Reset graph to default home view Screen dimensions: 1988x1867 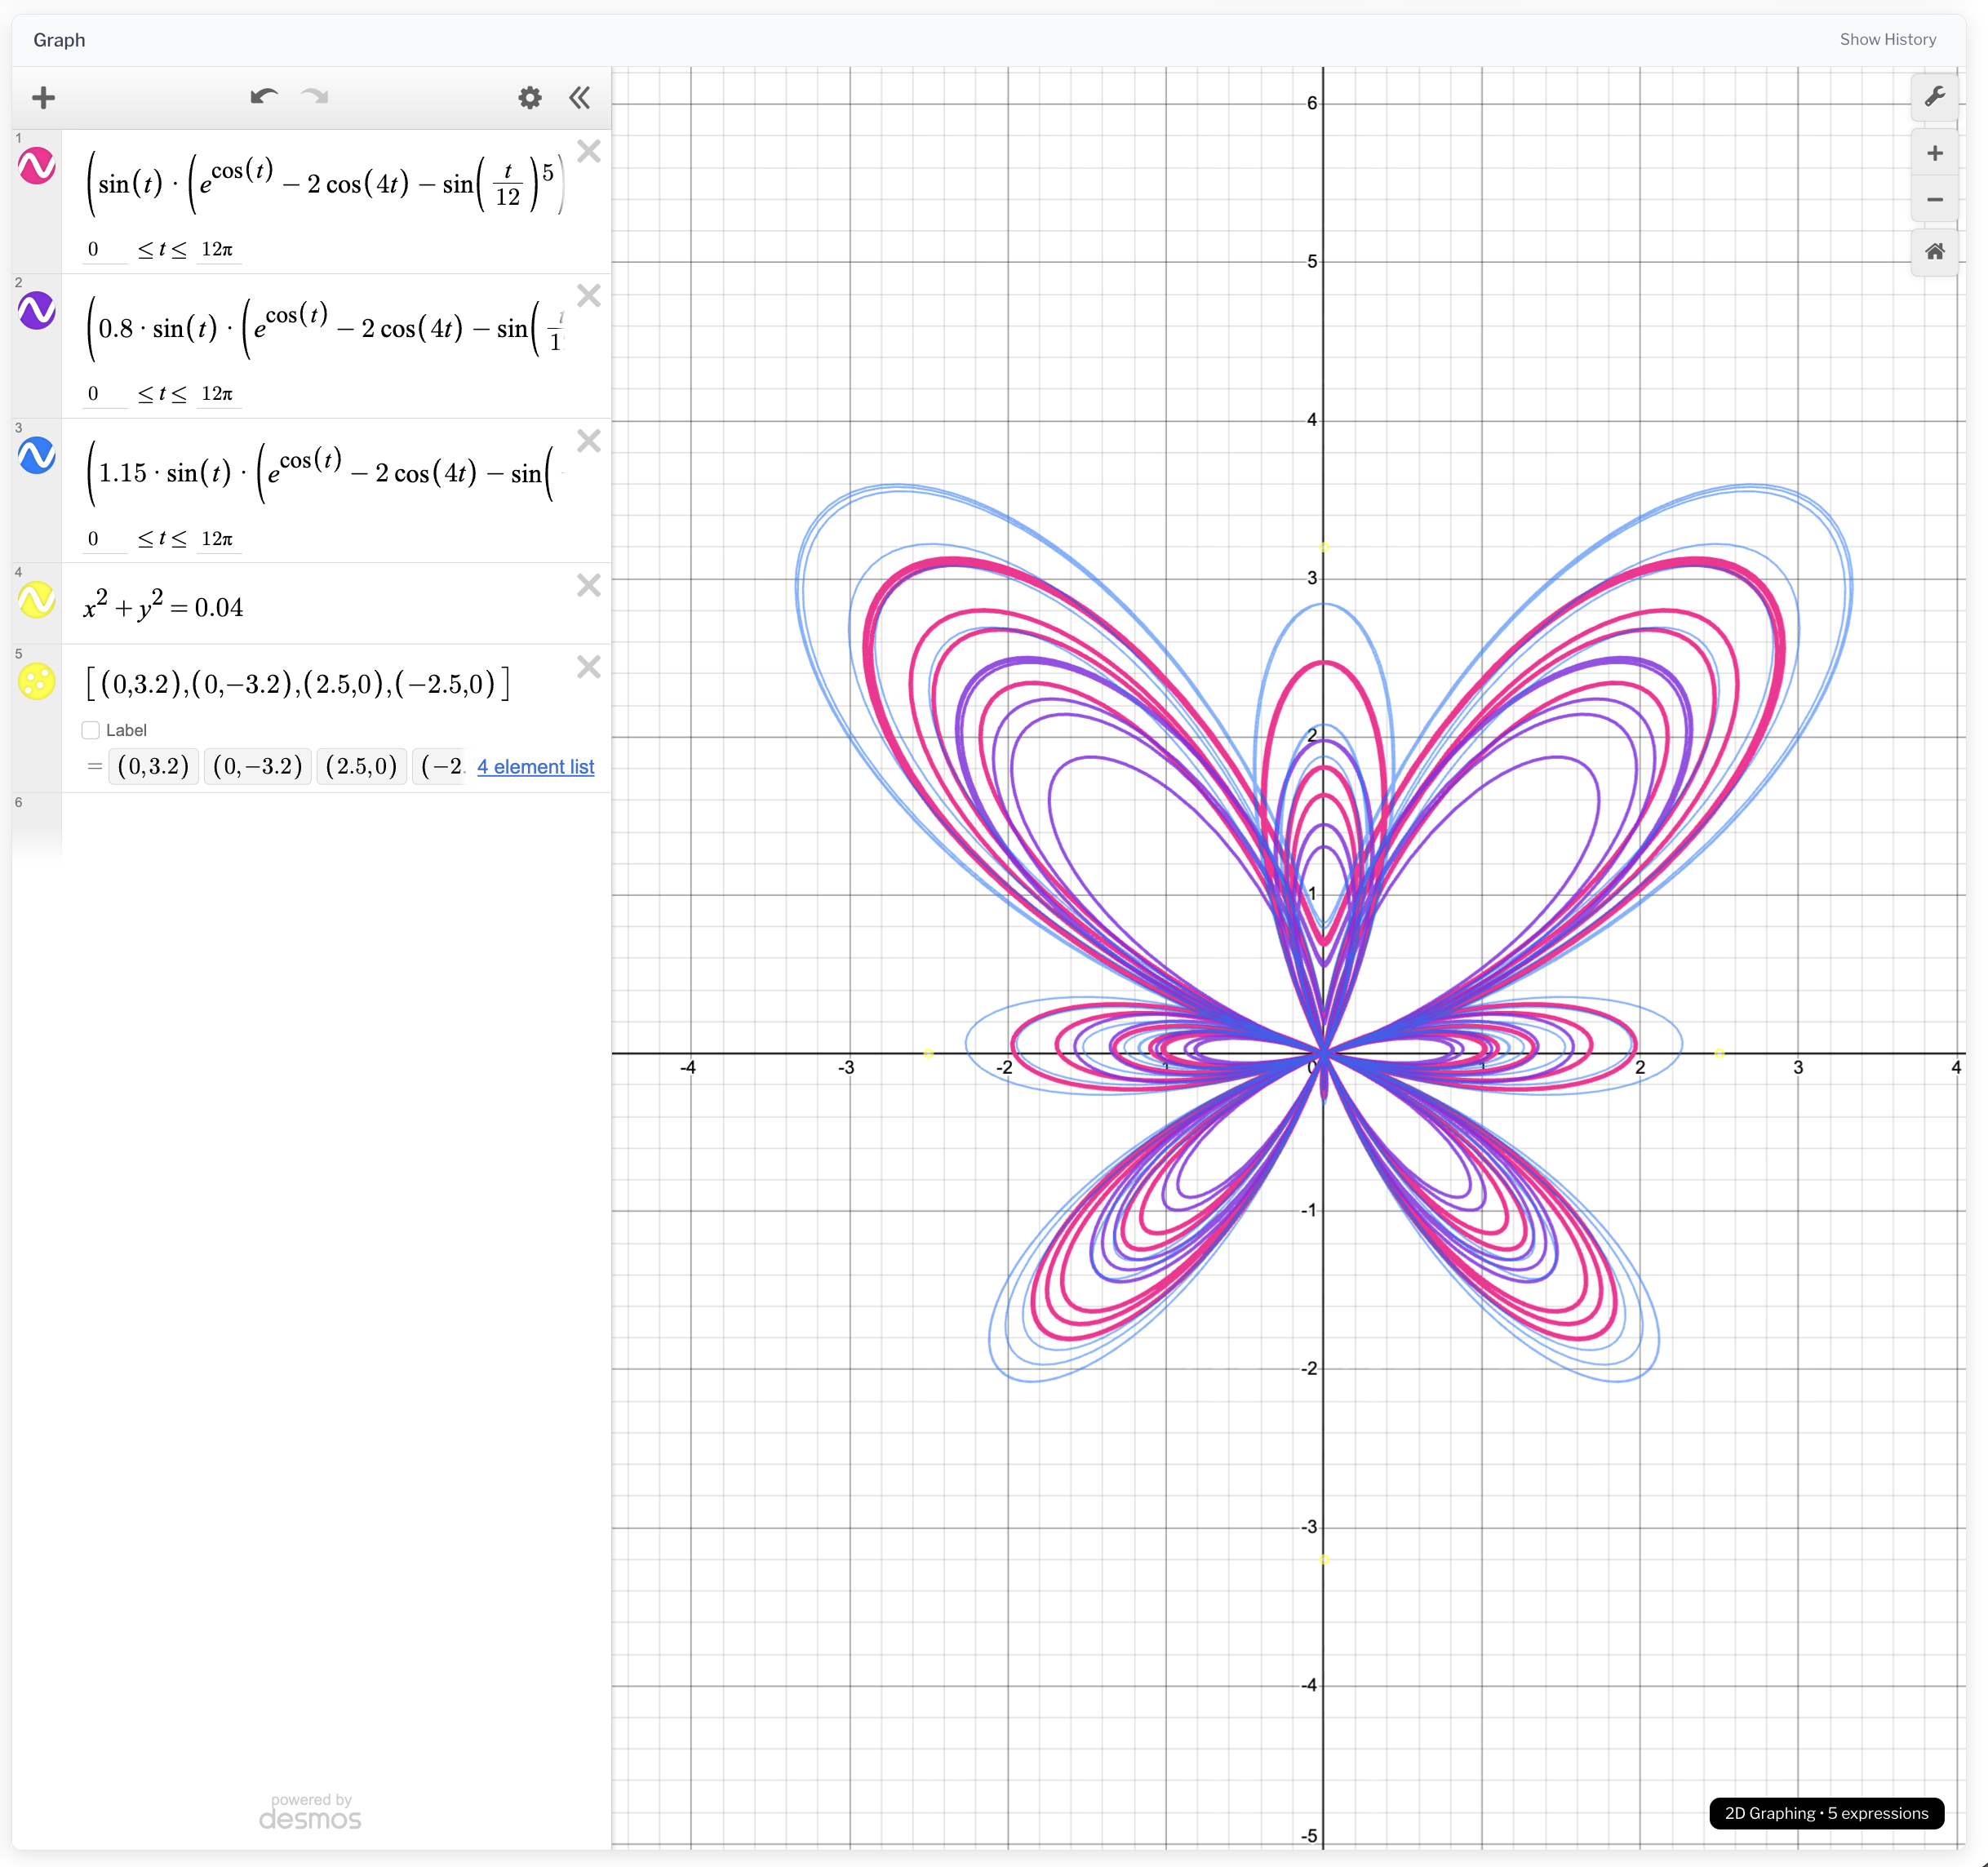click(x=1934, y=252)
